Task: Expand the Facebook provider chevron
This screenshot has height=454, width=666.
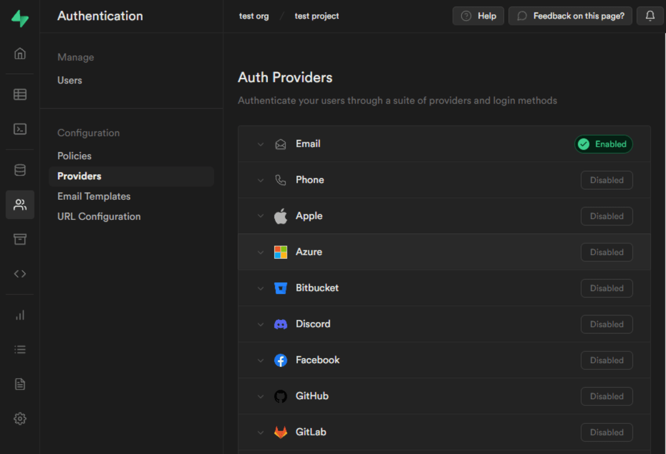Action: pyautogui.click(x=260, y=360)
